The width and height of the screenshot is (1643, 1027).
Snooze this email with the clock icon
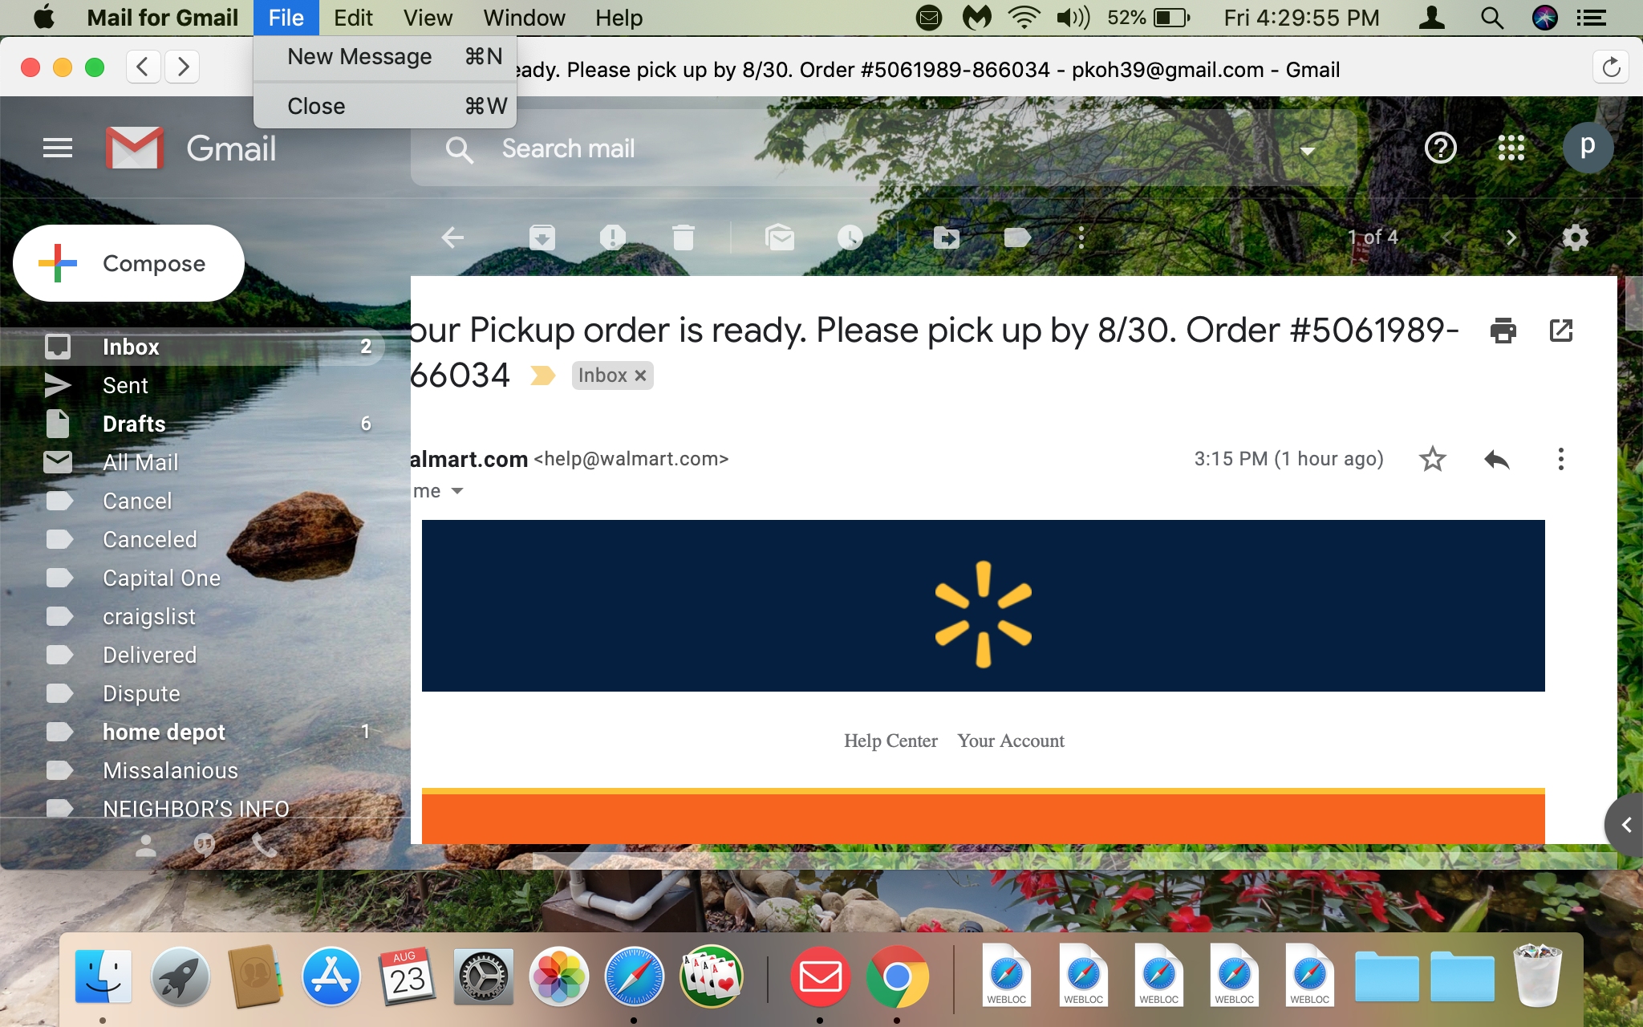coord(850,237)
